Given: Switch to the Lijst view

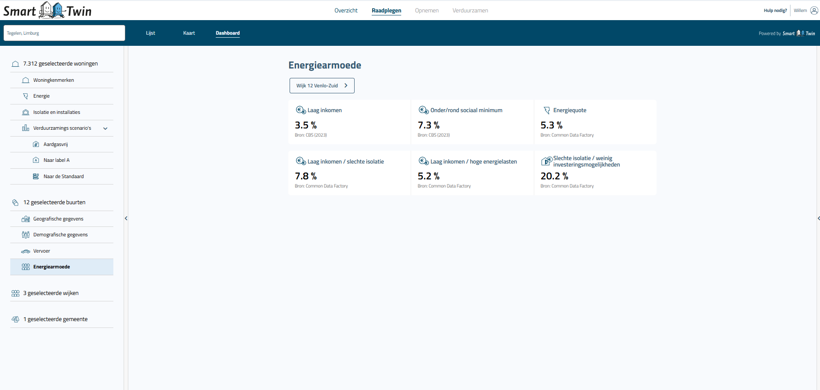Looking at the screenshot, I should tap(150, 33).
